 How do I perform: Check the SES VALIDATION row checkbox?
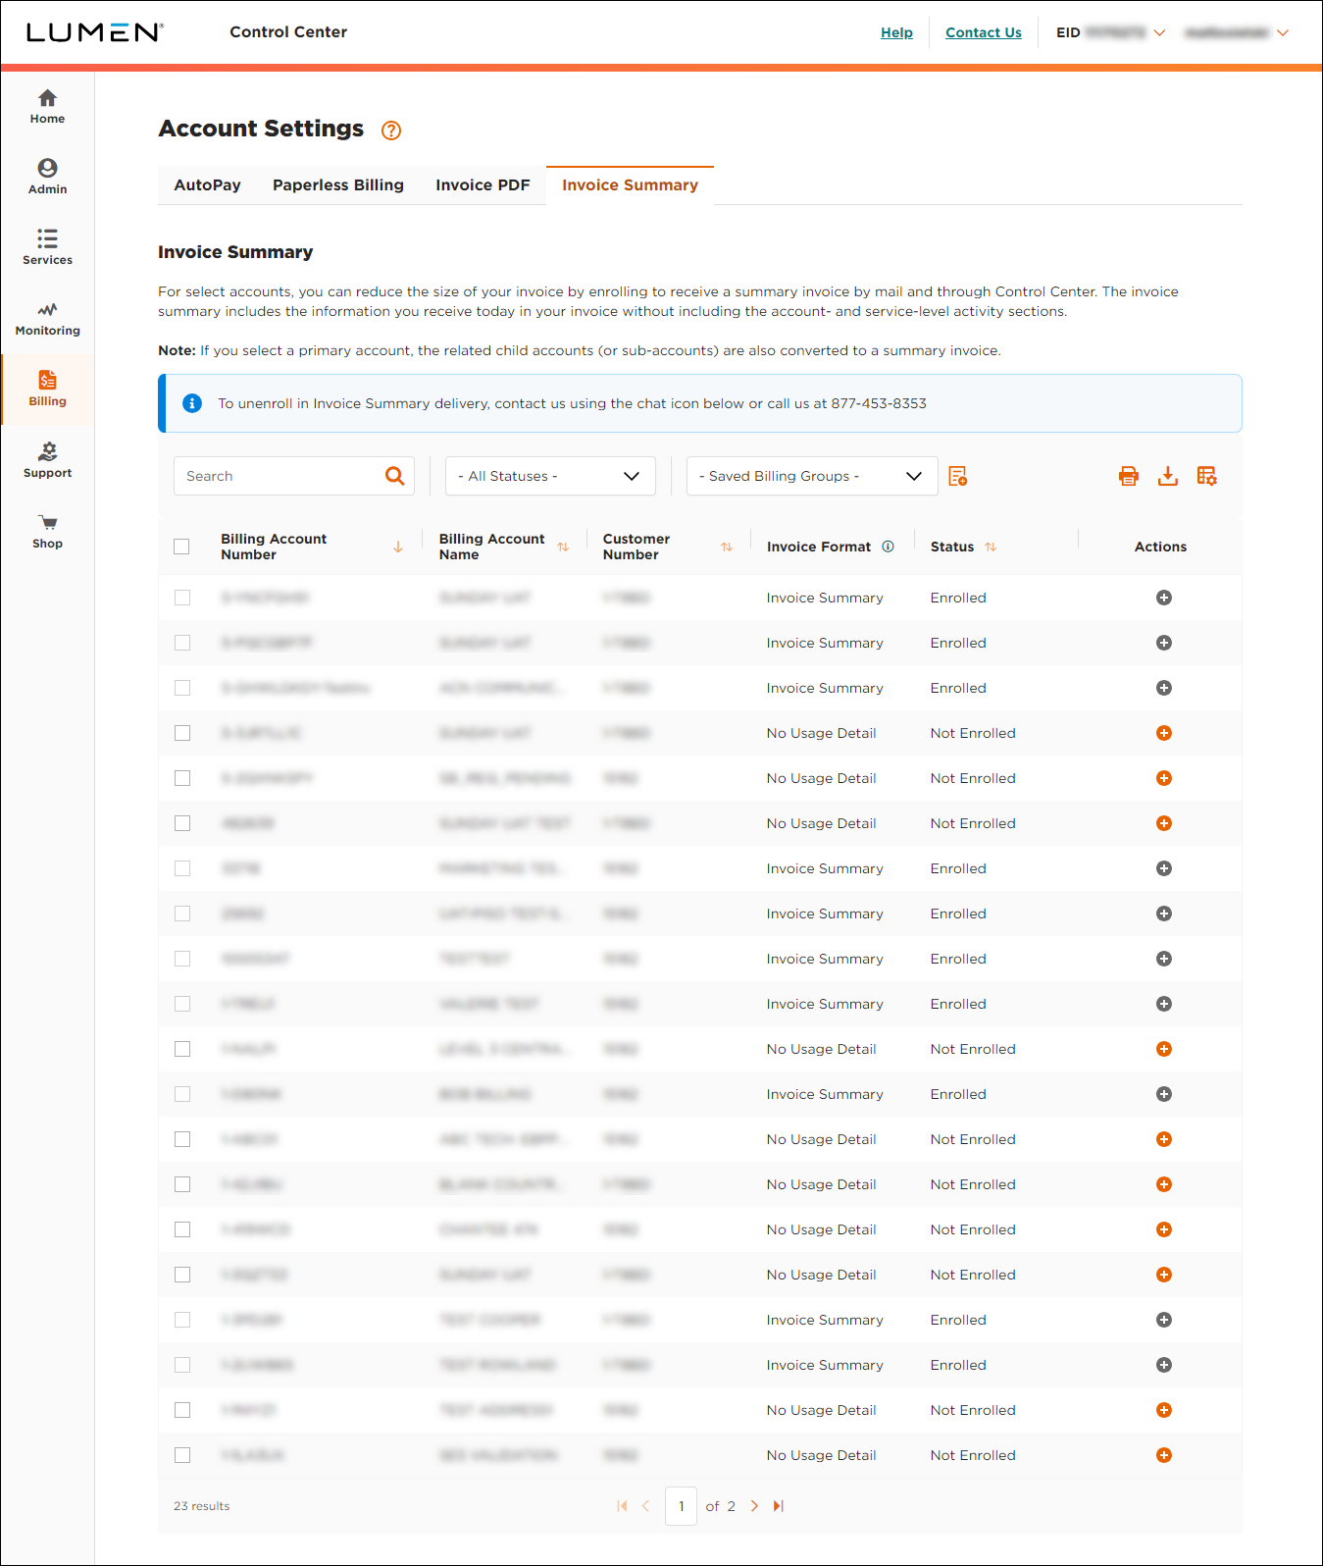pos(182,1455)
